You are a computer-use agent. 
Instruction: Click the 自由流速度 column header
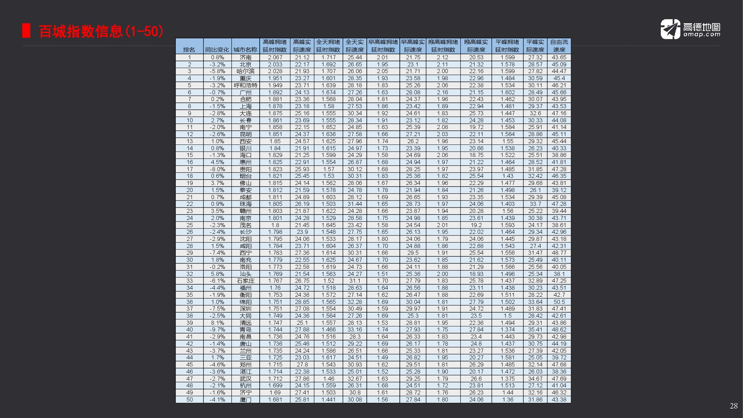click(x=559, y=46)
